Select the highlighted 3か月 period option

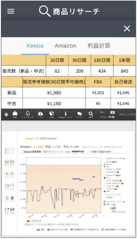click(x=113, y=208)
